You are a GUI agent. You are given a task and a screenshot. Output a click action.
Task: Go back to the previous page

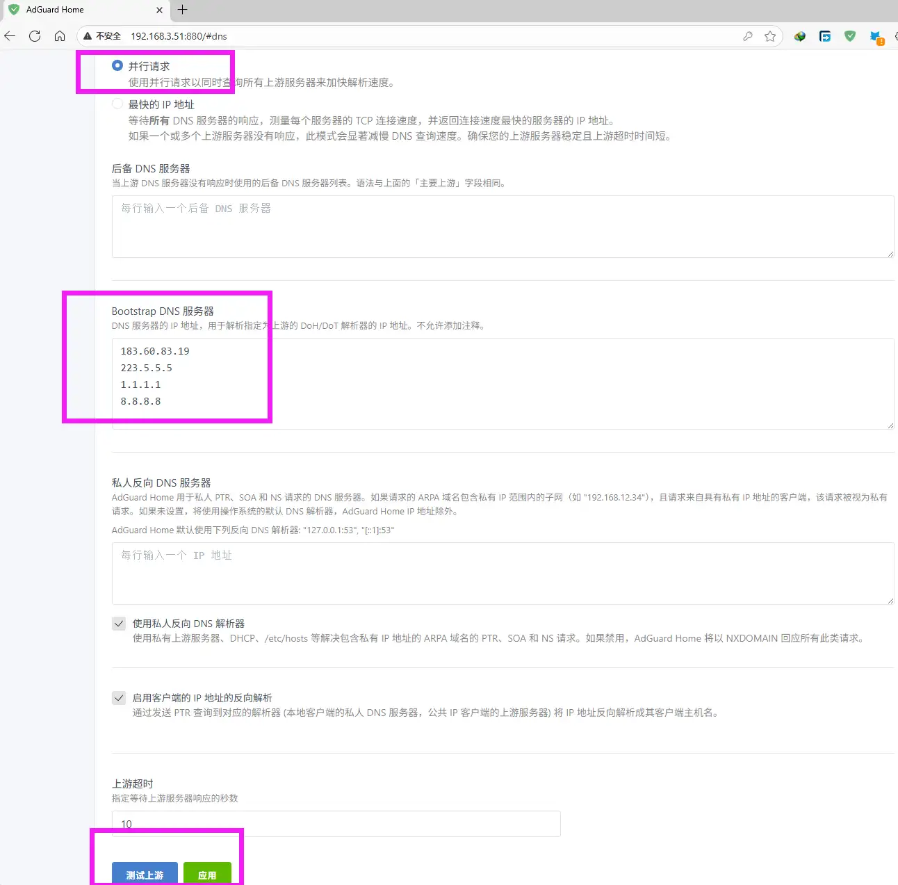coord(10,35)
